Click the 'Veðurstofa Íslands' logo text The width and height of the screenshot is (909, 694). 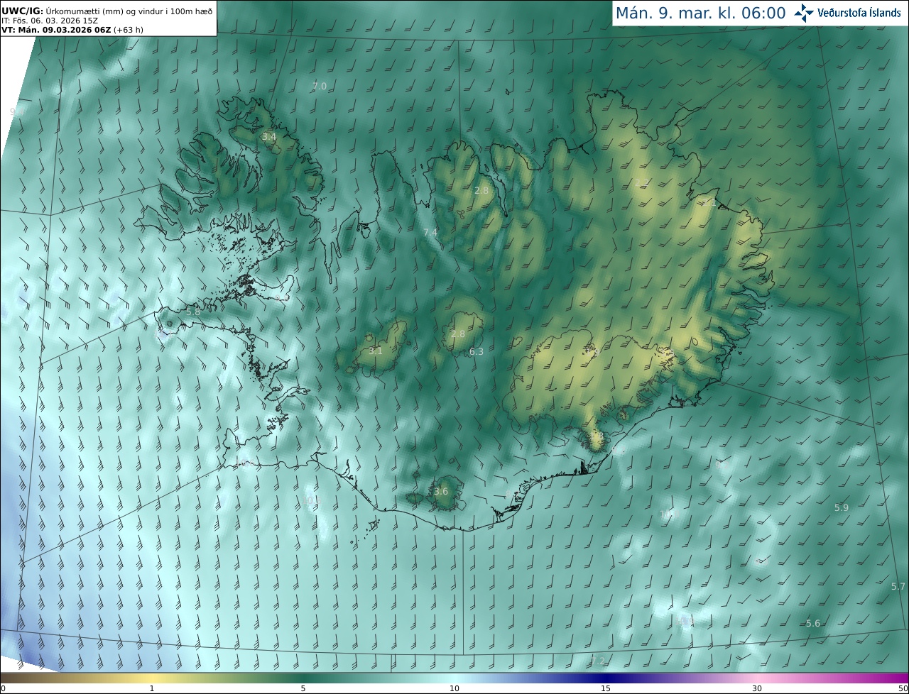tap(859, 13)
